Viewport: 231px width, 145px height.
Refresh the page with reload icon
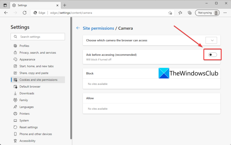[25, 13]
